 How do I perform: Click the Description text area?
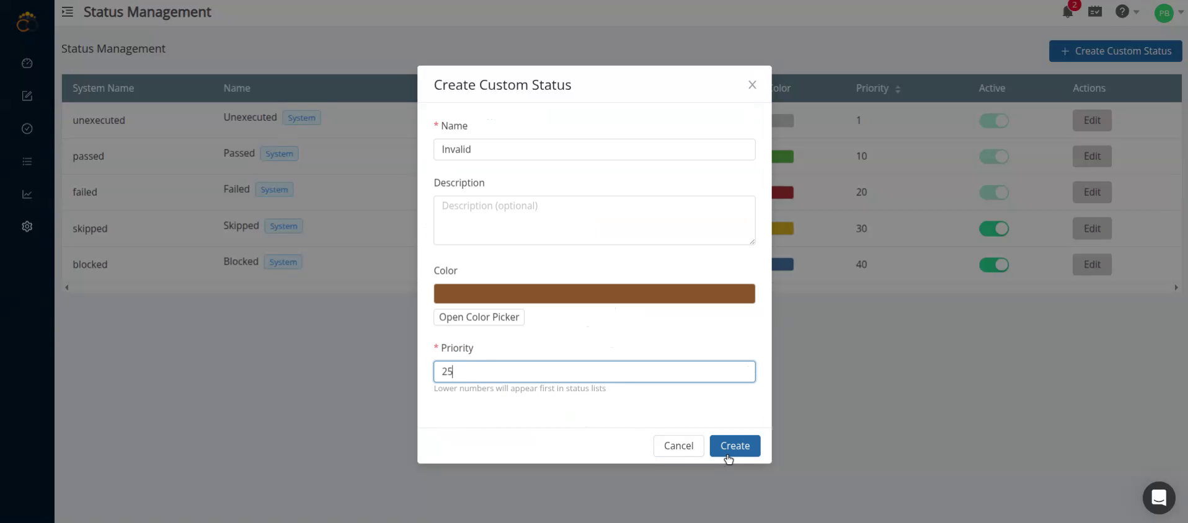tap(594, 220)
